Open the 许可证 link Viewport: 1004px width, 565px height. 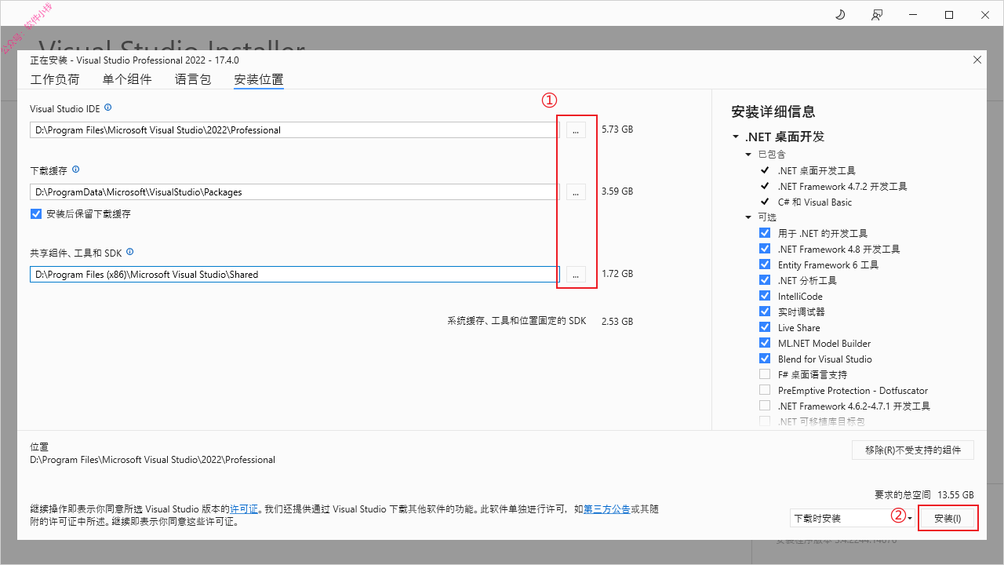coord(244,509)
